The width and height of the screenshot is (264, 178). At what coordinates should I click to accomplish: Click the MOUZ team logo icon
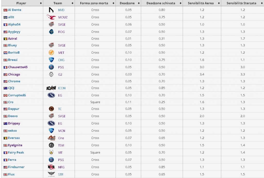(x=51, y=17)
